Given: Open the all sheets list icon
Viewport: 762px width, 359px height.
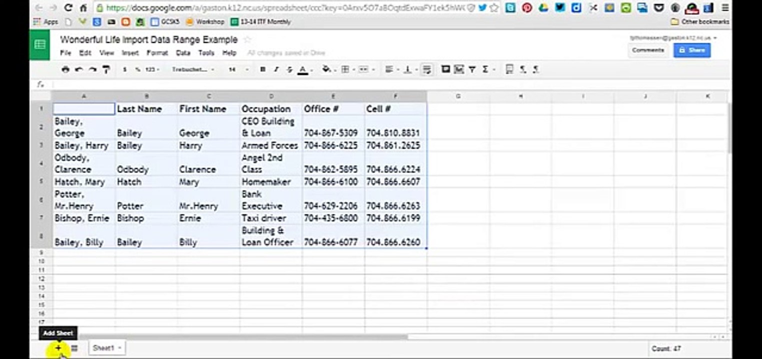Looking at the screenshot, I should [74, 349].
